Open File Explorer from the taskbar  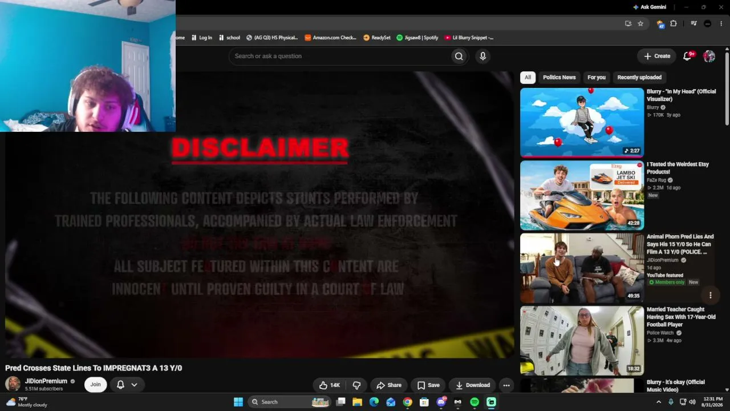[357, 402]
